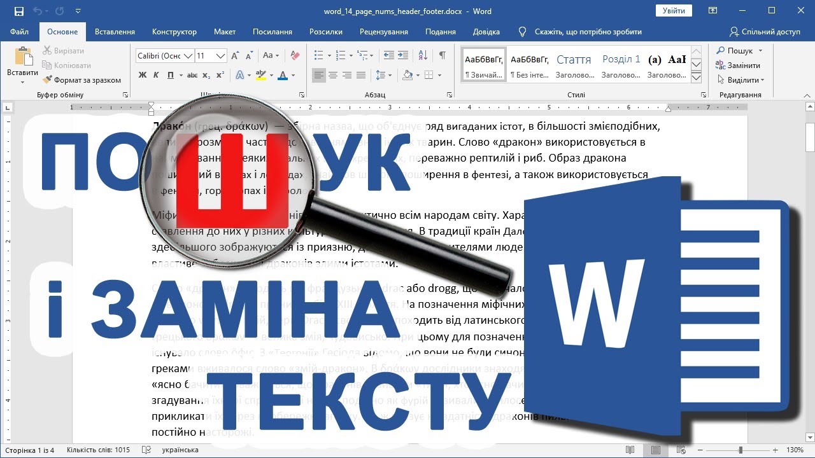Viewport: 815px width, 458px height.
Task: Click the line spacing icon
Action: pos(381,75)
